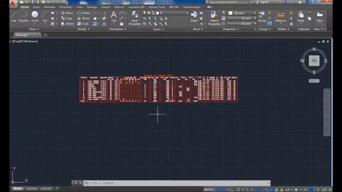
Task: Toggle the MODEL space button in status bar
Action: (x=209, y=190)
